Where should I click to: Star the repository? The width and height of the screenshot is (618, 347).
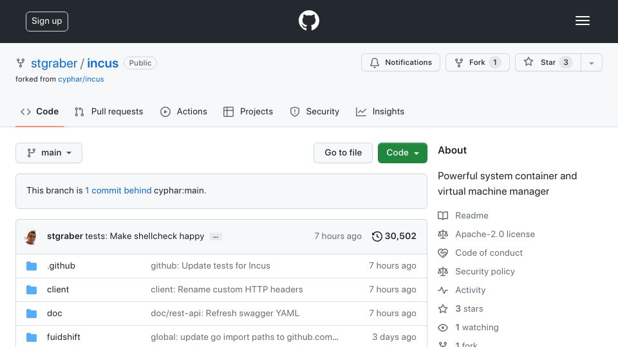548,62
